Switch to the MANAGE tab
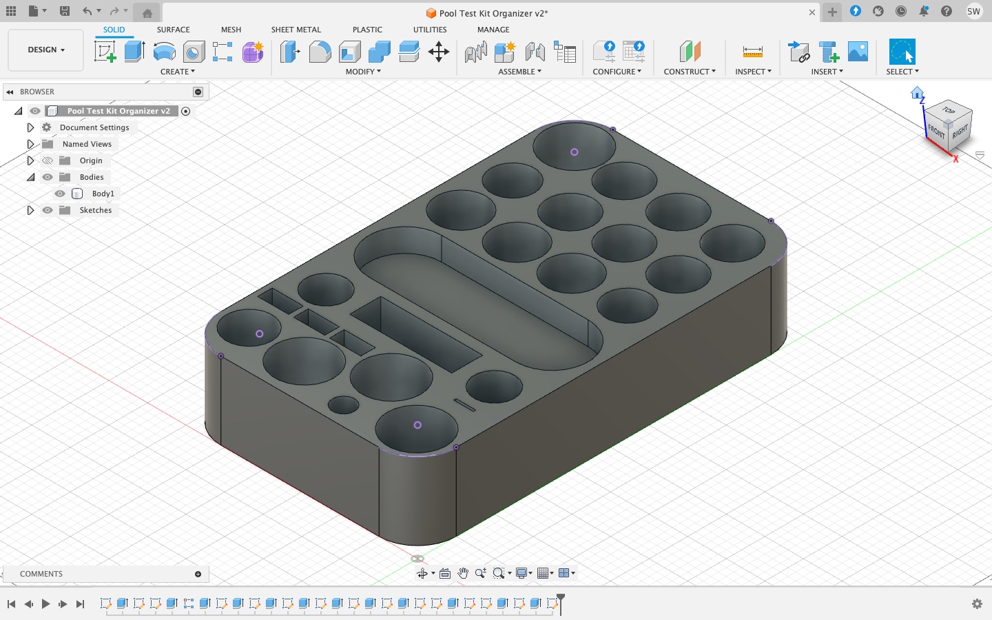992x620 pixels. coord(493,30)
